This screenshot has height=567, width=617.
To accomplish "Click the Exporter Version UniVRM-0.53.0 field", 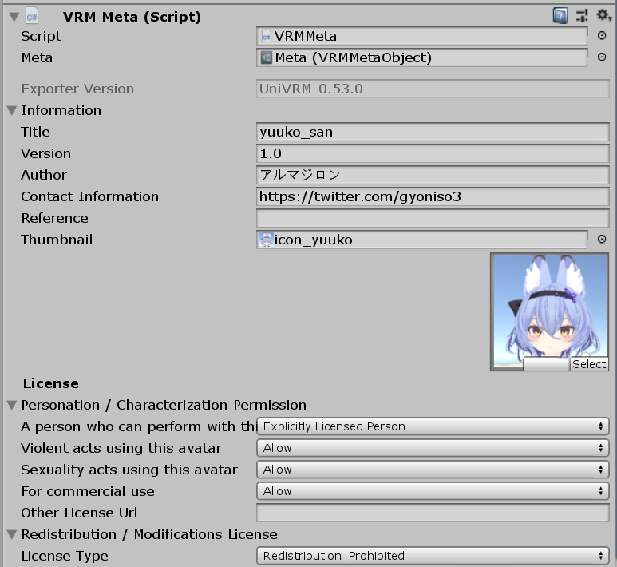I will click(433, 89).
